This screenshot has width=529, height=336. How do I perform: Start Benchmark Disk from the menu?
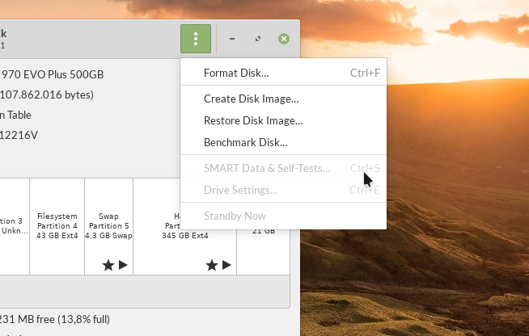click(x=283, y=142)
